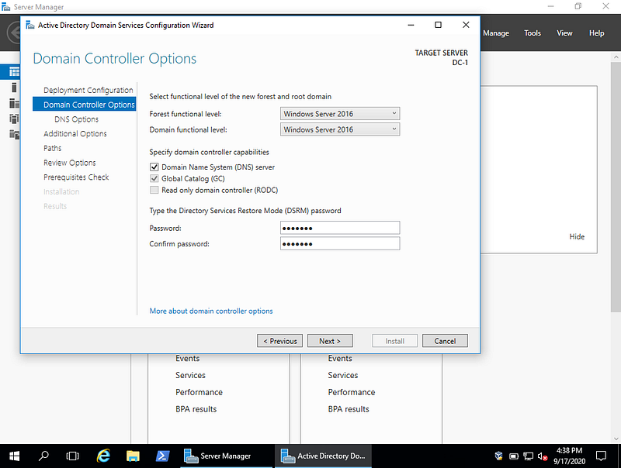The width and height of the screenshot is (621, 468).
Task: Select the Local Server icon in Server Manager
Action: click(14, 88)
